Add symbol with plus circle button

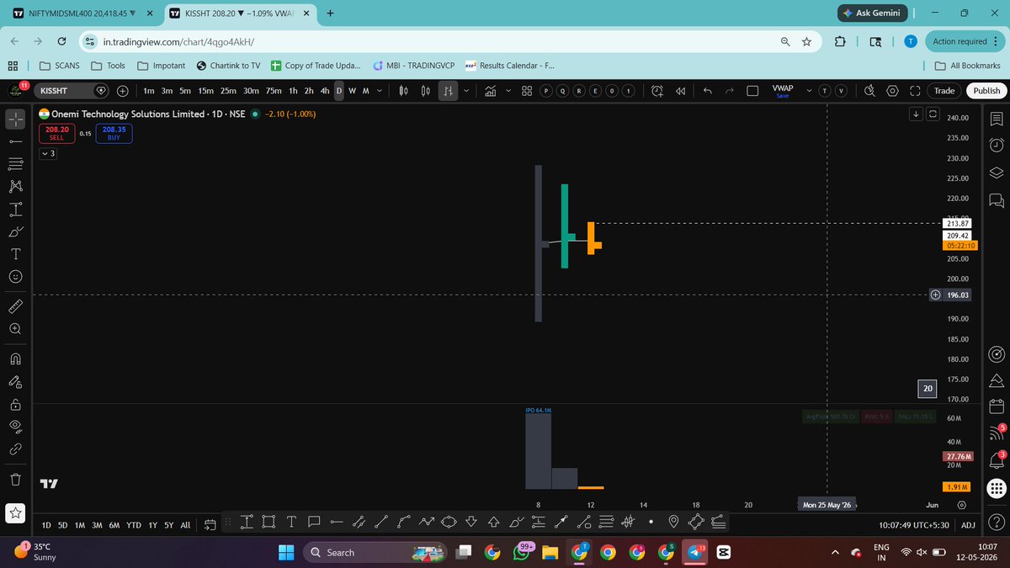[123, 91]
